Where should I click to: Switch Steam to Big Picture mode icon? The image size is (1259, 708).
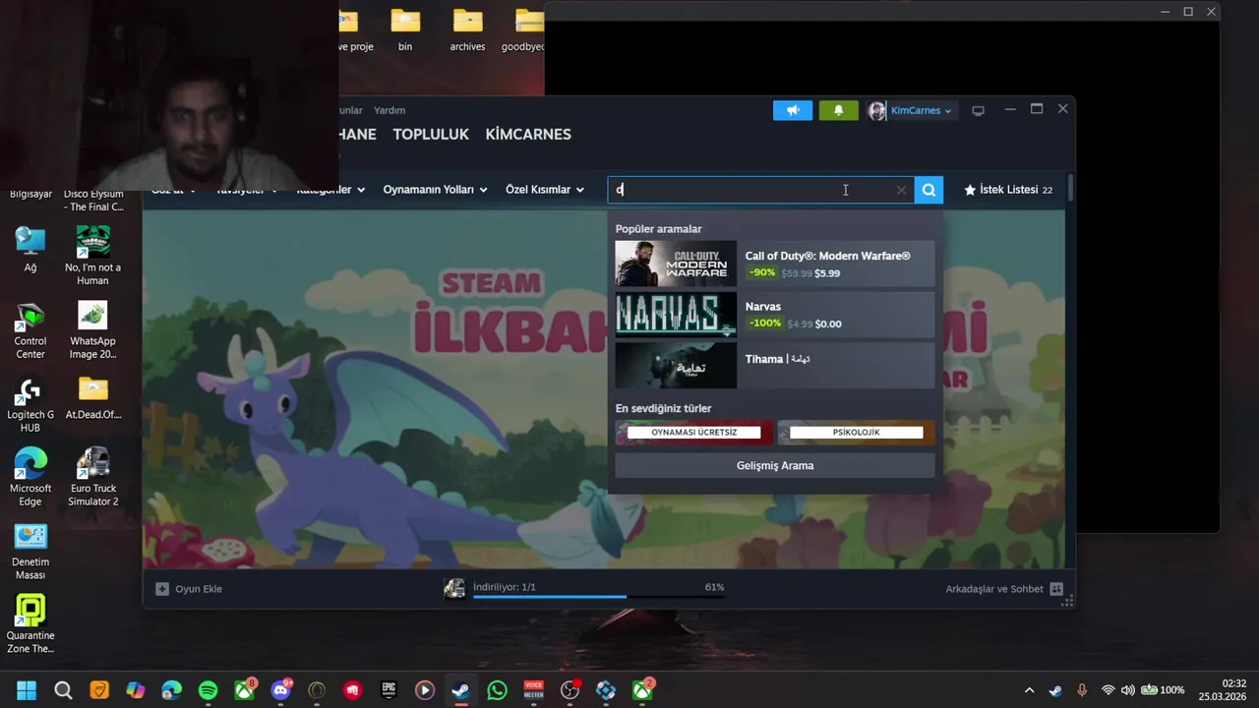coord(978,110)
